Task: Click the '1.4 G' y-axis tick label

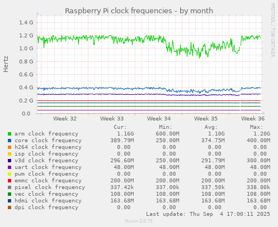Action: [x=26, y=23]
